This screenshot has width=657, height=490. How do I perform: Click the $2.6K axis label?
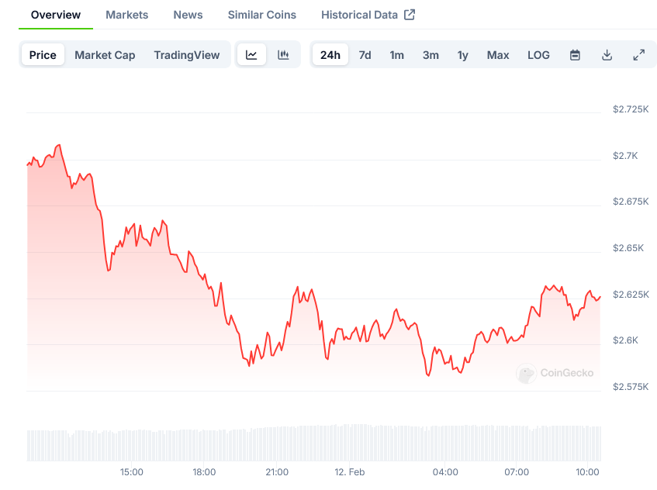point(625,340)
